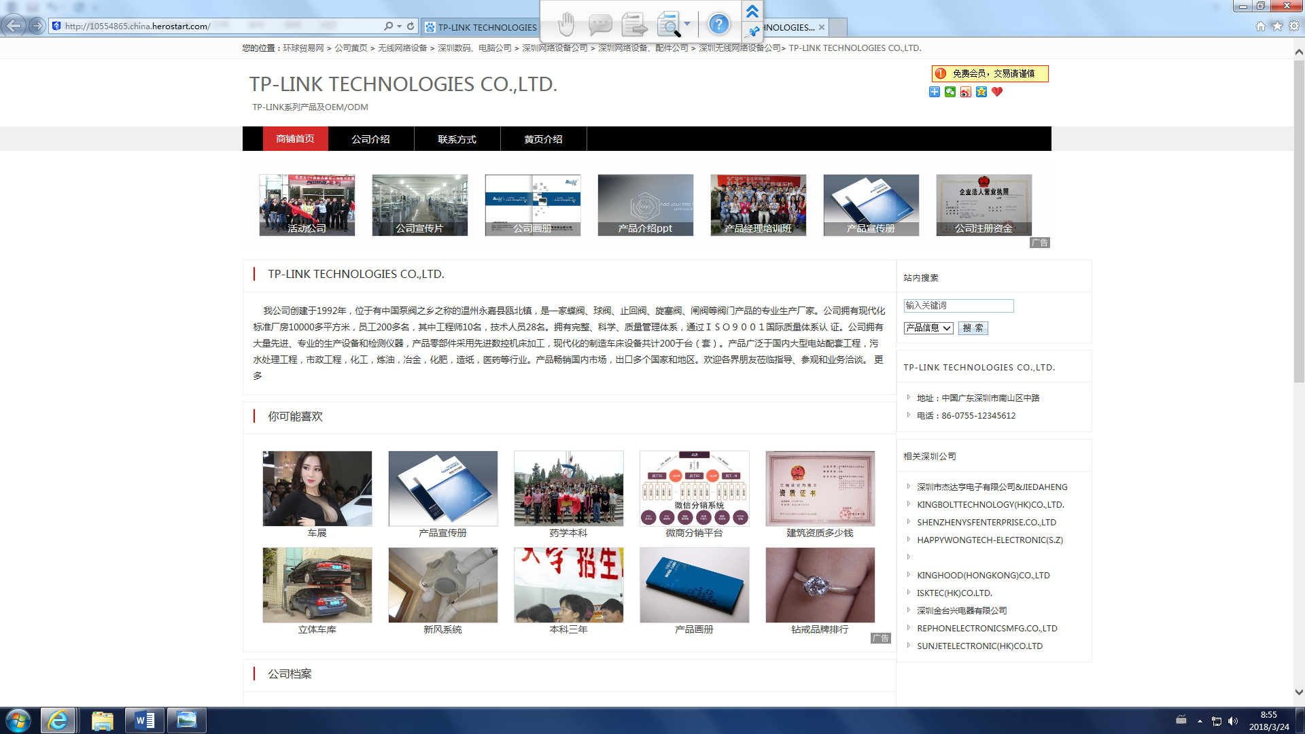Open the 公司注册资金 ad thumbnail
The height and width of the screenshot is (734, 1305).
pos(984,205)
